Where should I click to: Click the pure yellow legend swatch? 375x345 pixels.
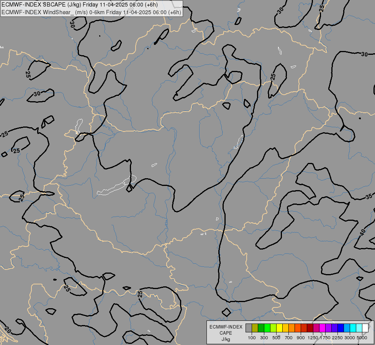[279, 328]
